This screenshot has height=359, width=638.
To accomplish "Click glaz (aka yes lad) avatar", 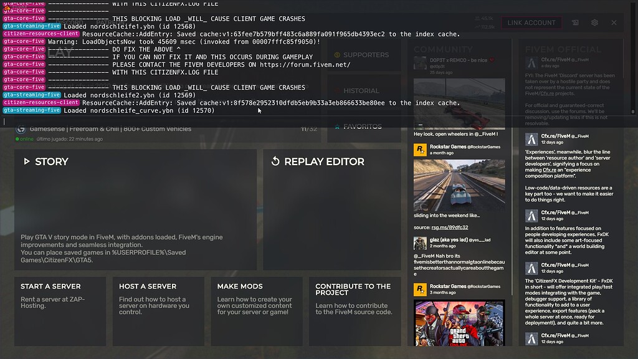I will (420, 243).
